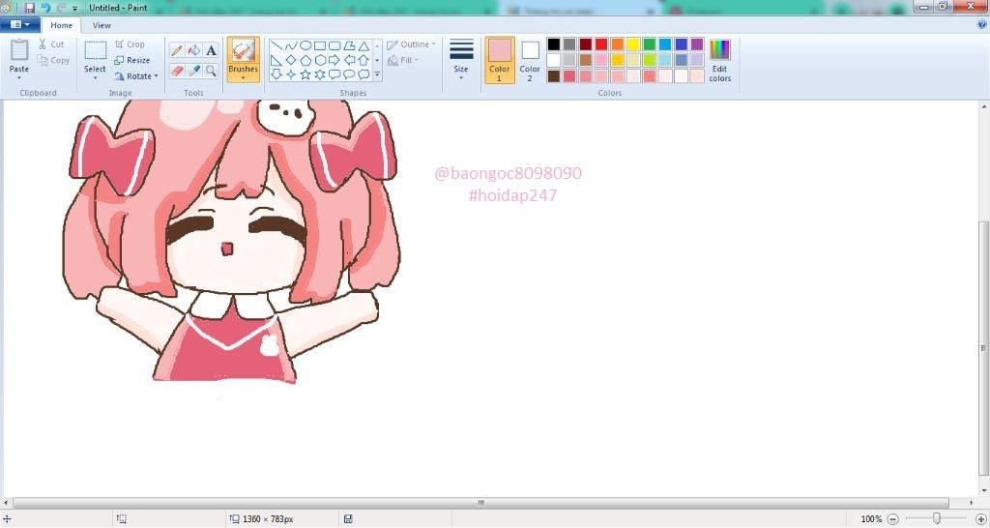Pick the Triangle shape
The width and height of the screenshot is (990, 528).
point(364,46)
